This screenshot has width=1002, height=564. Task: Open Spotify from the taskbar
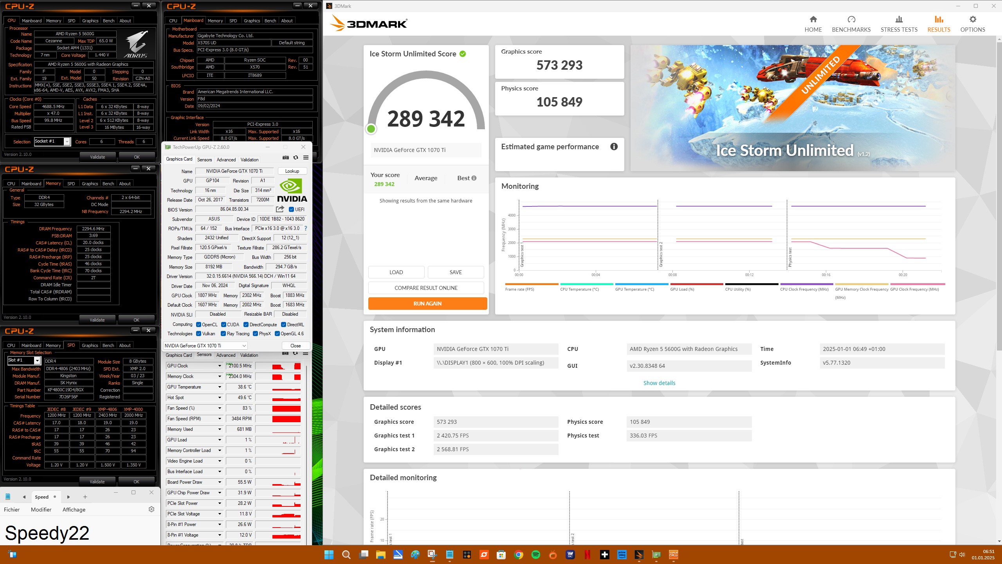536,555
